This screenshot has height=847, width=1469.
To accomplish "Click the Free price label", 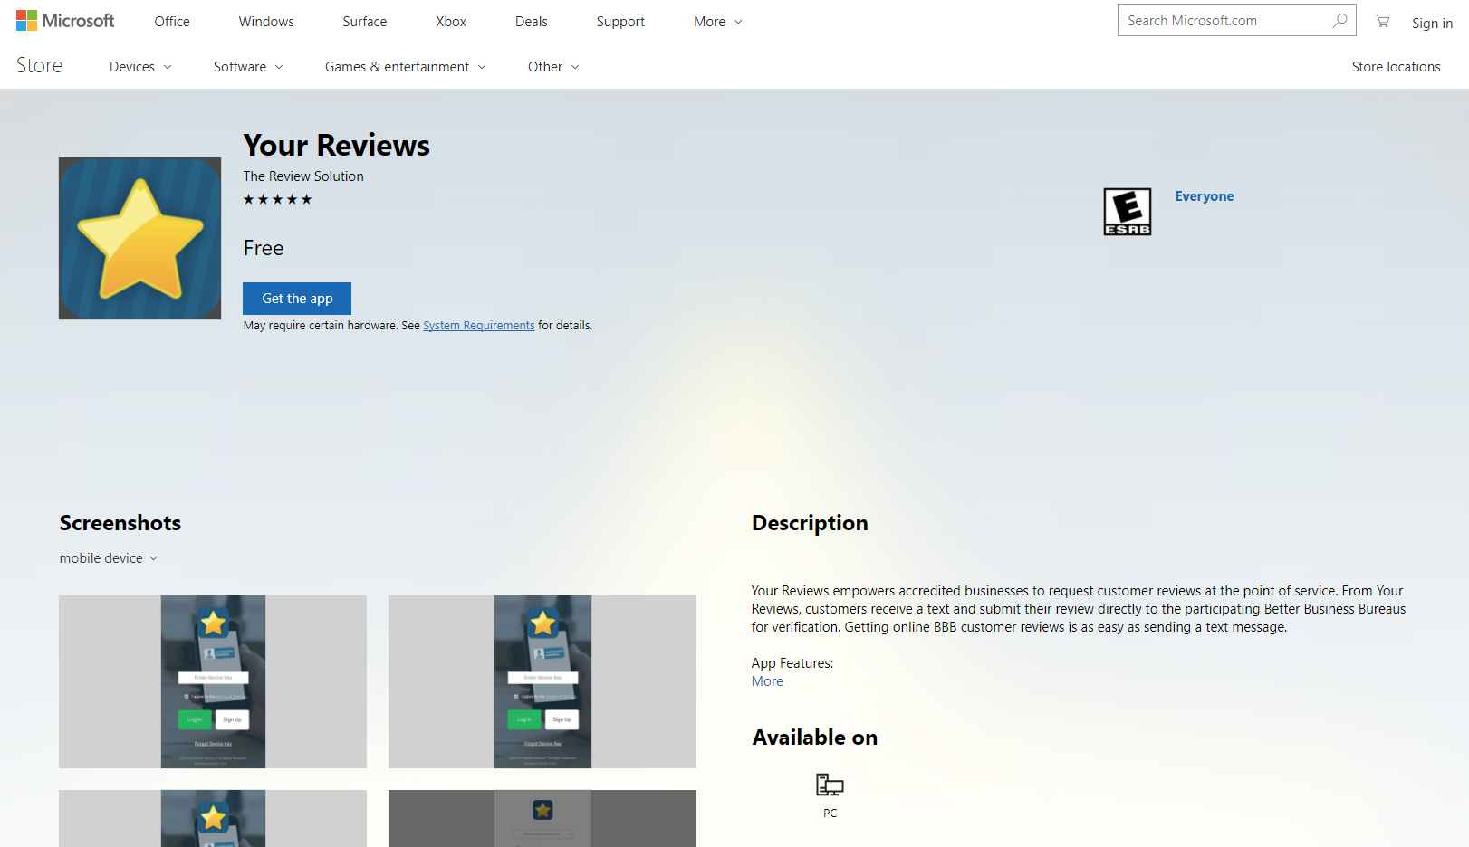I will [x=264, y=248].
